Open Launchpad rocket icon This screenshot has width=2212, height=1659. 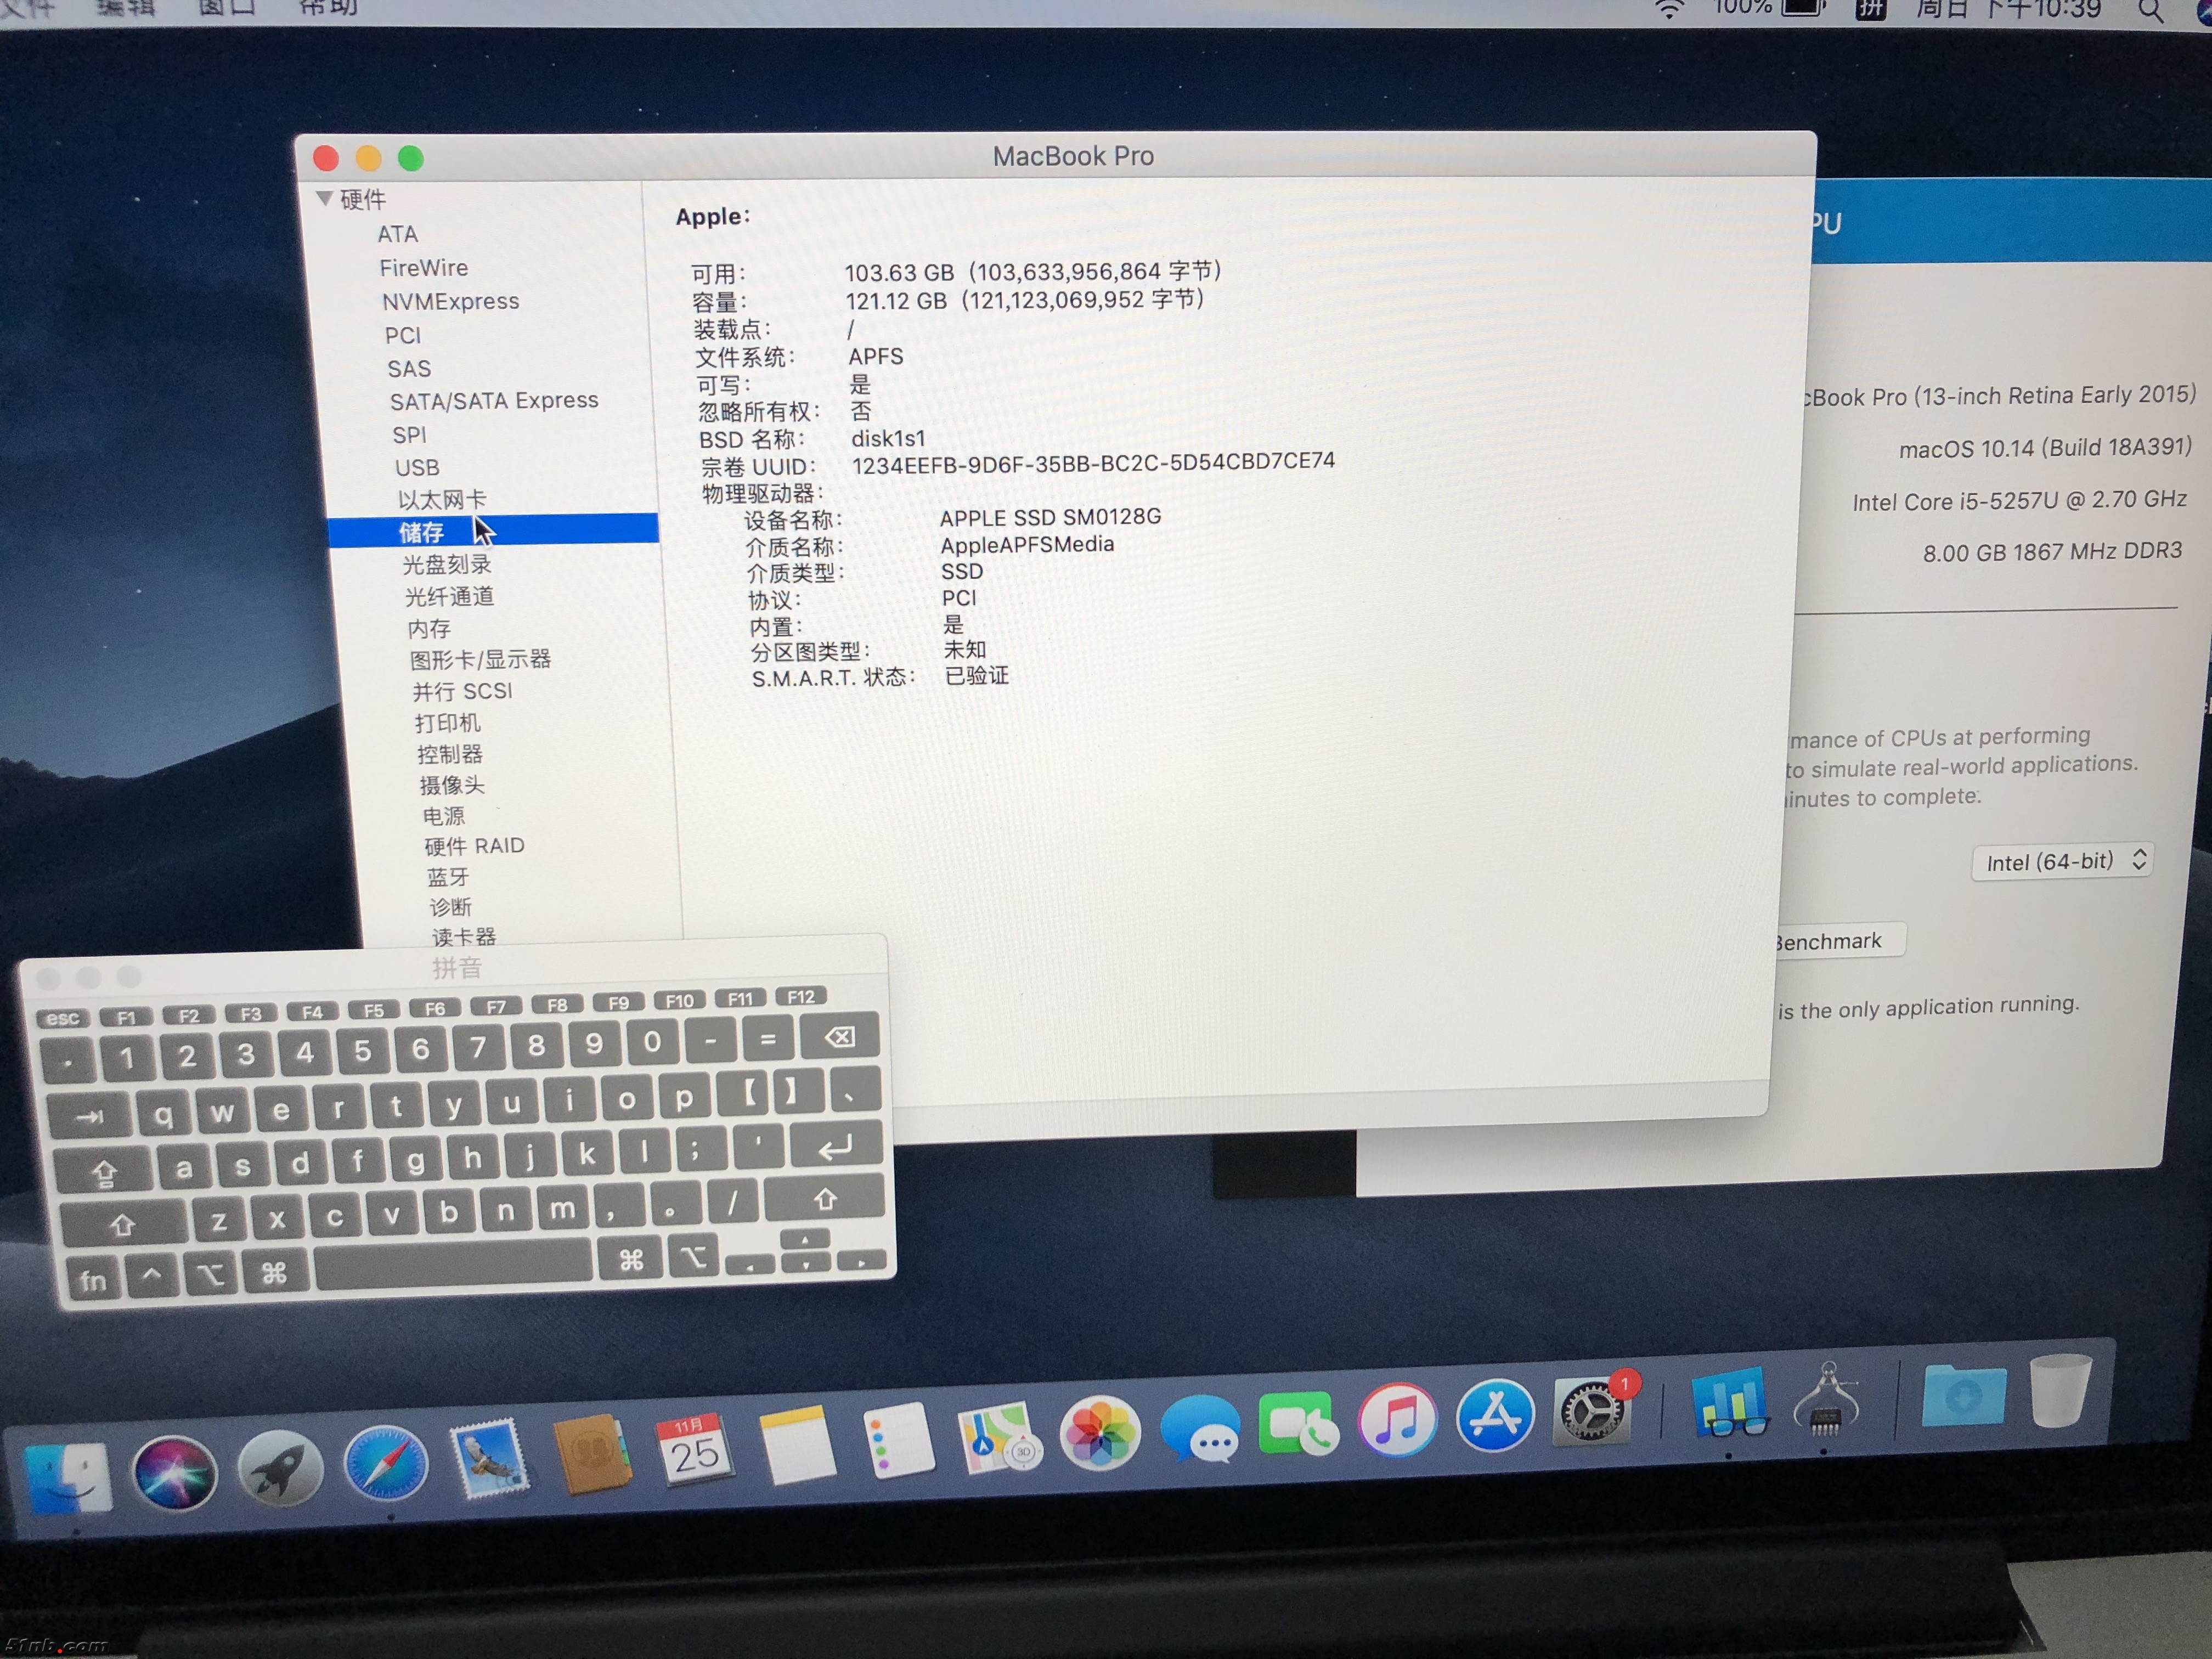click(x=280, y=1468)
